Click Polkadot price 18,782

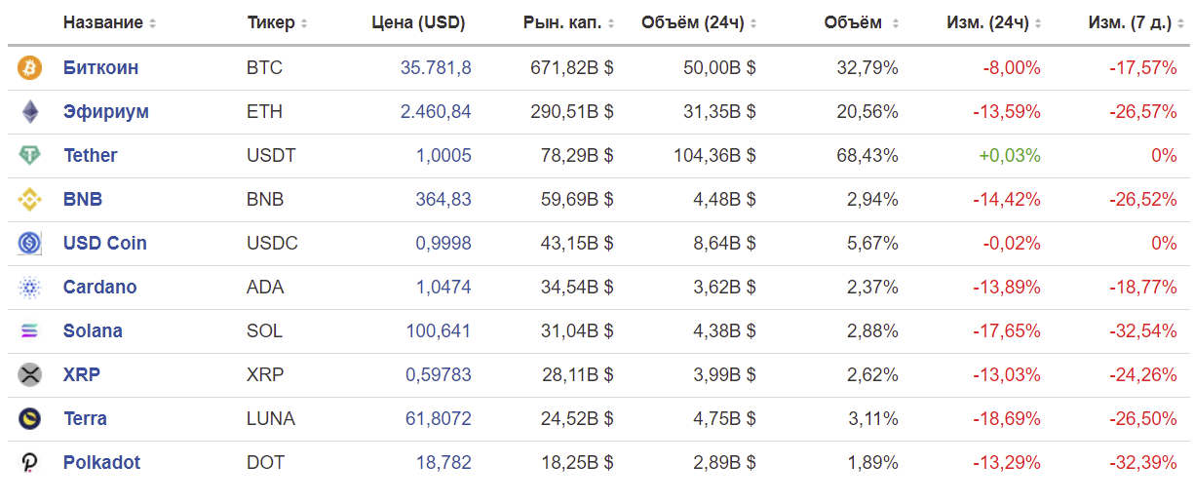pos(443,463)
